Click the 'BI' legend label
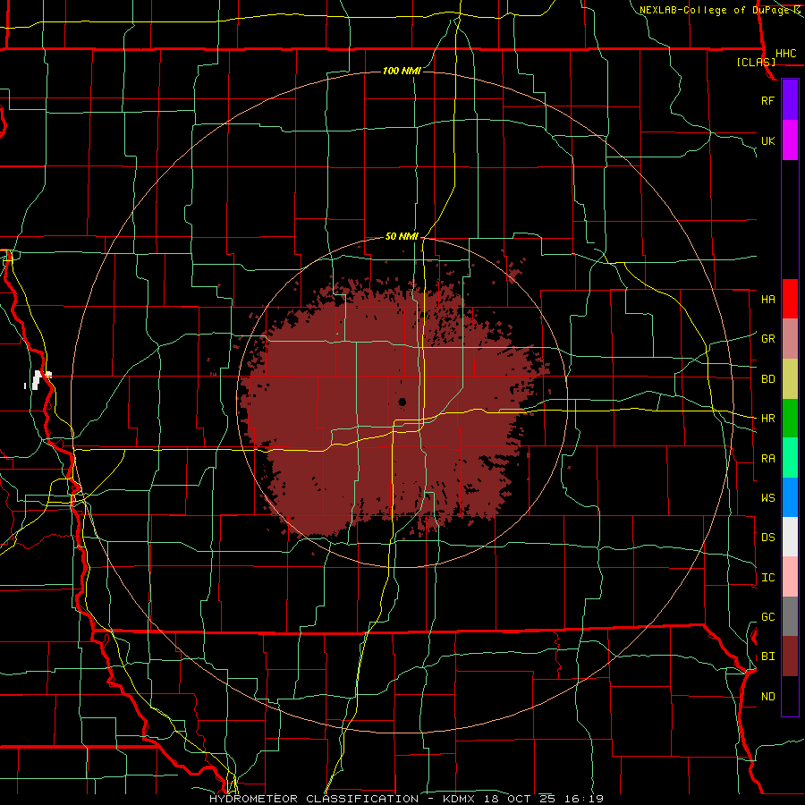This screenshot has height=805, width=805. tap(767, 657)
